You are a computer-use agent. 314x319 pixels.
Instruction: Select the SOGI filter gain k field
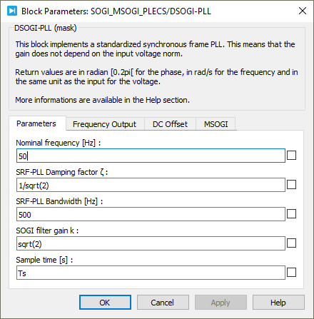(151, 243)
